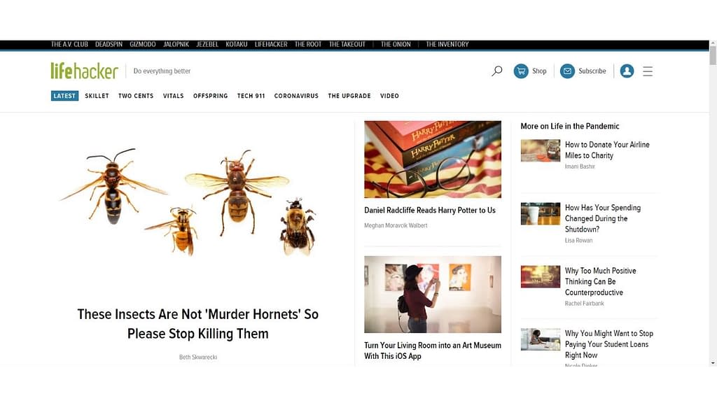
Task: Open Daniel Radcliffe Reads Harry Potter article
Action: [430, 210]
